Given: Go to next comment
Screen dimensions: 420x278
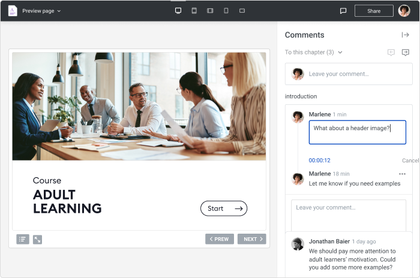Looking at the screenshot, I should pos(406,52).
